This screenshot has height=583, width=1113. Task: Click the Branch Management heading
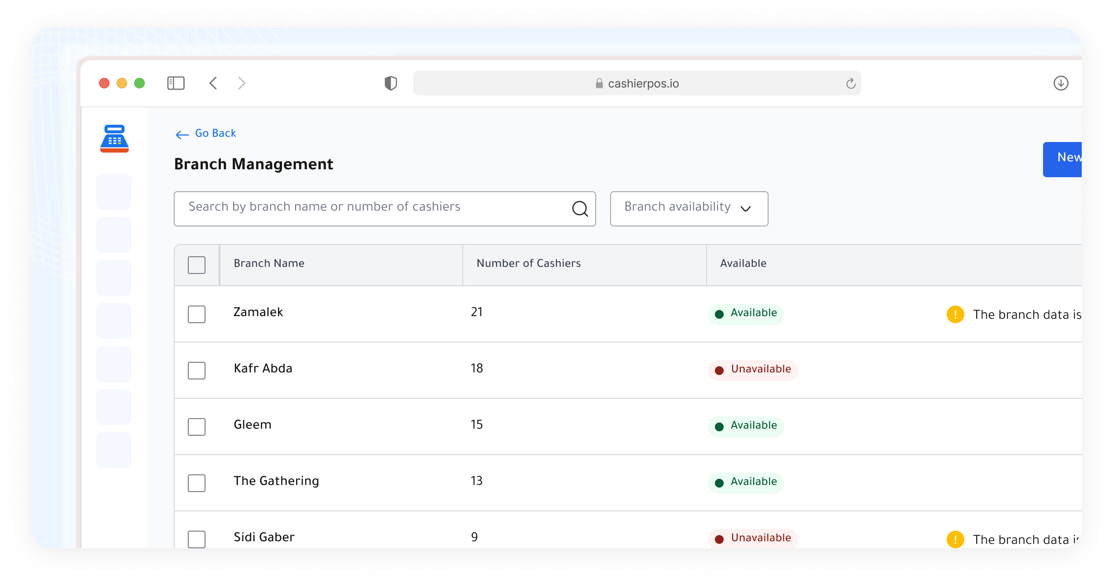click(x=253, y=164)
